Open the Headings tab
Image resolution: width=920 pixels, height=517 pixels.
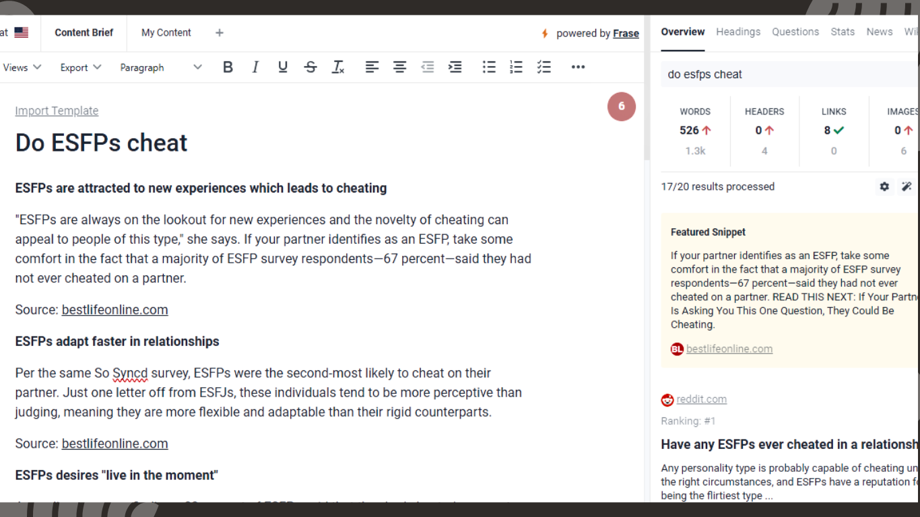738,32
